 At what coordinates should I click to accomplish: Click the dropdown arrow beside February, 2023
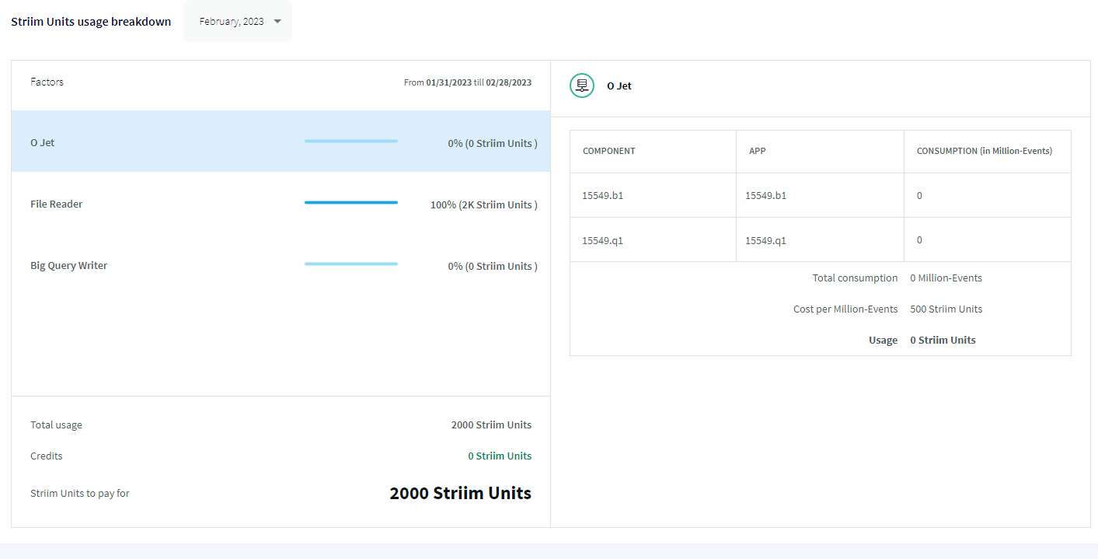pyautogui.click(x=277, y=22)
